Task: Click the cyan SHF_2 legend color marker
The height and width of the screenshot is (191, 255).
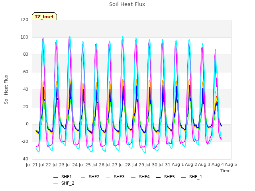Action: pos(56,184)
